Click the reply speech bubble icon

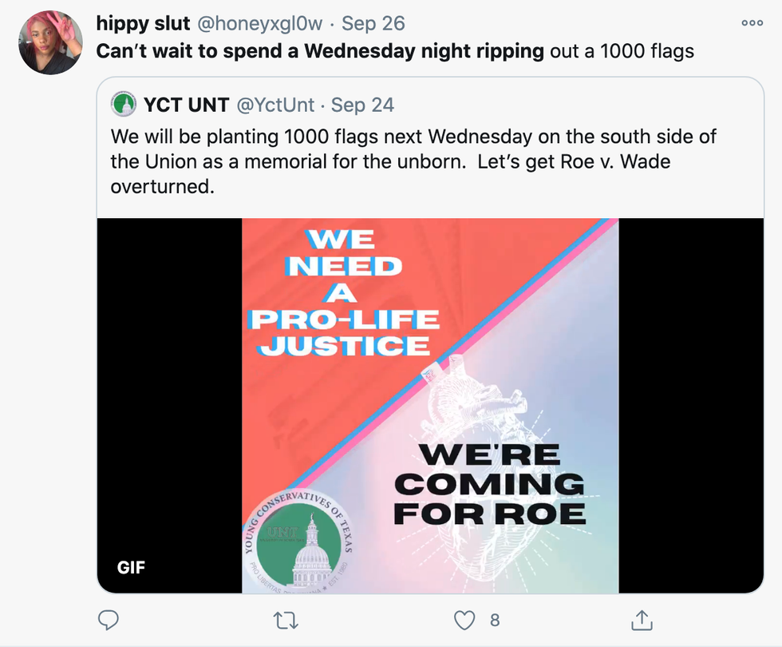(109, 620)
